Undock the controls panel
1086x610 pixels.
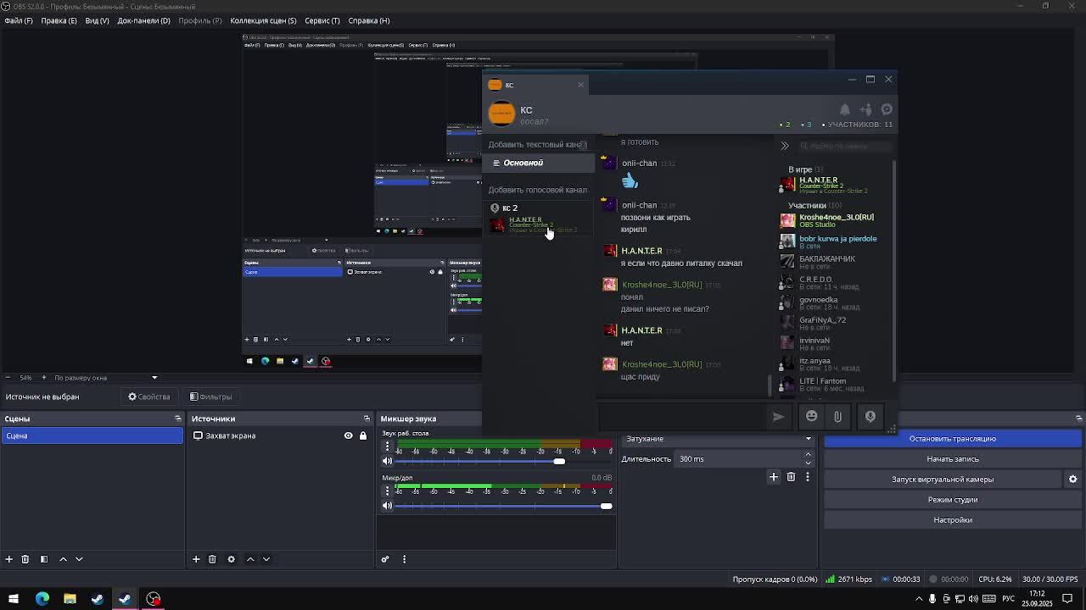1078,419
